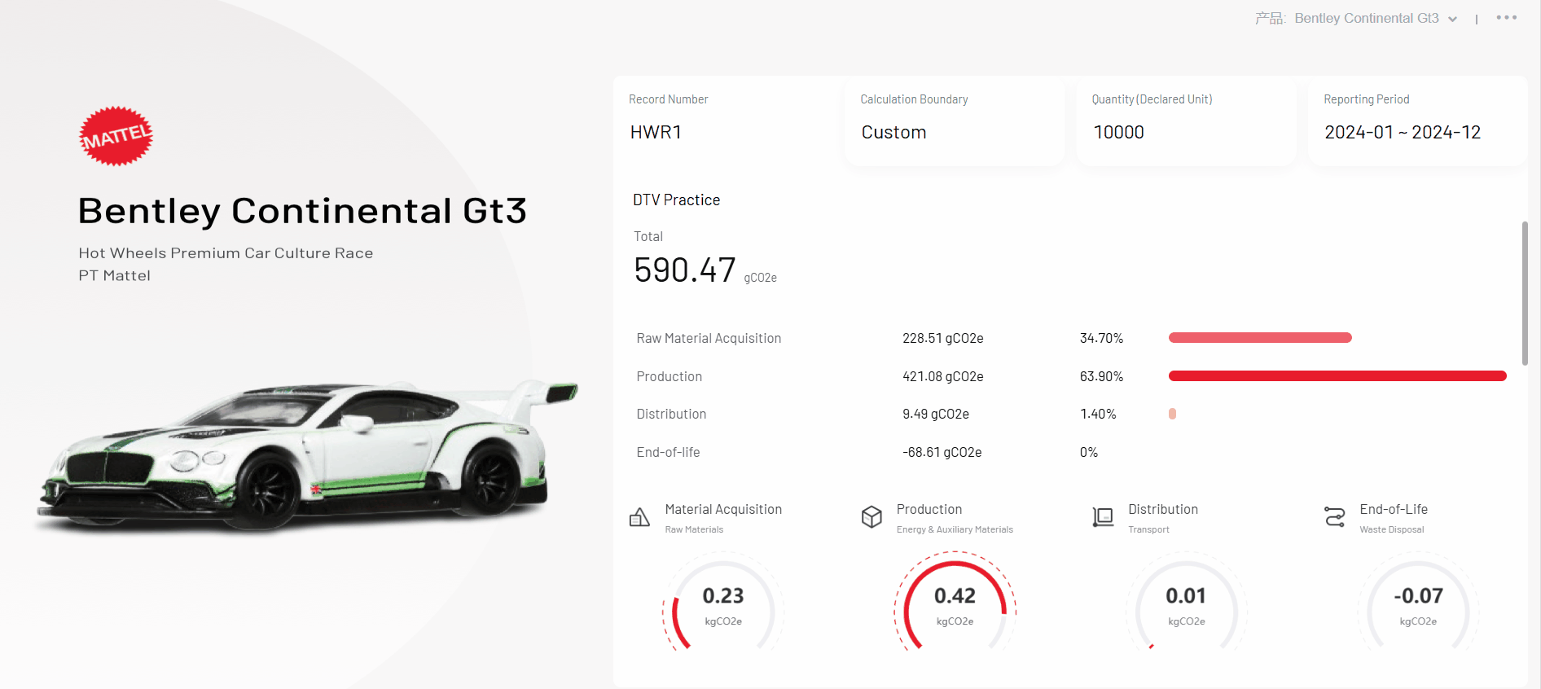Click the Mattel logo badge
Image resolution: width=1541 pixels, height=689 pixels.
tap(116, 136)
